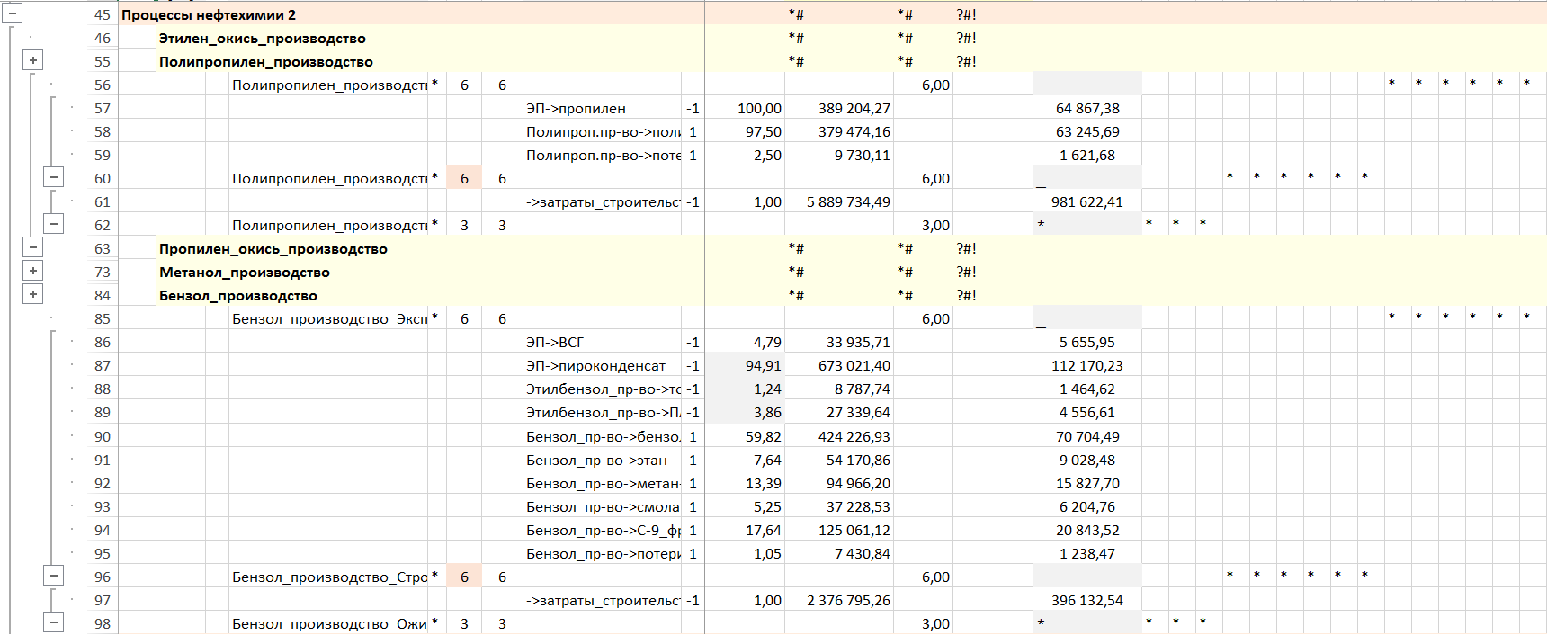Collapse the outline group beside row 62
This screenshot has height=635, width=1547.
54,224
